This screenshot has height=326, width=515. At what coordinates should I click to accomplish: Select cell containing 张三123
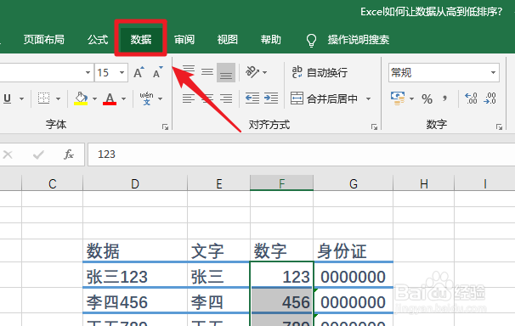coord(135,276)
